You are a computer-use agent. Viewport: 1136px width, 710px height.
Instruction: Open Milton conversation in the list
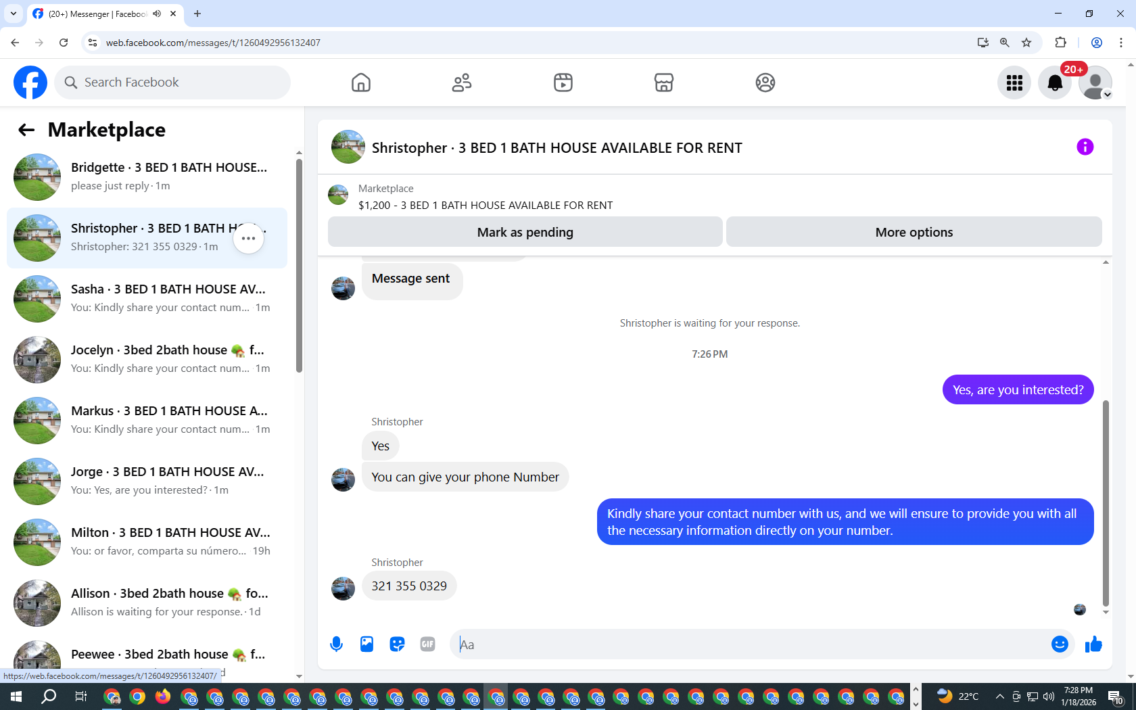click(147, 542)
